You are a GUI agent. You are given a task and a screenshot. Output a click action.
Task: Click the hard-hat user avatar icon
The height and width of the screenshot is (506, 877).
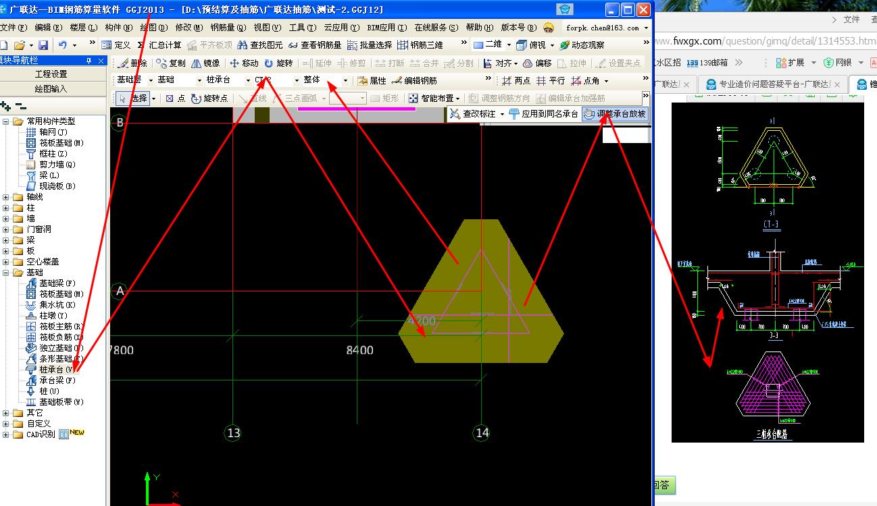pyautogui.click(x=549, y=28)
